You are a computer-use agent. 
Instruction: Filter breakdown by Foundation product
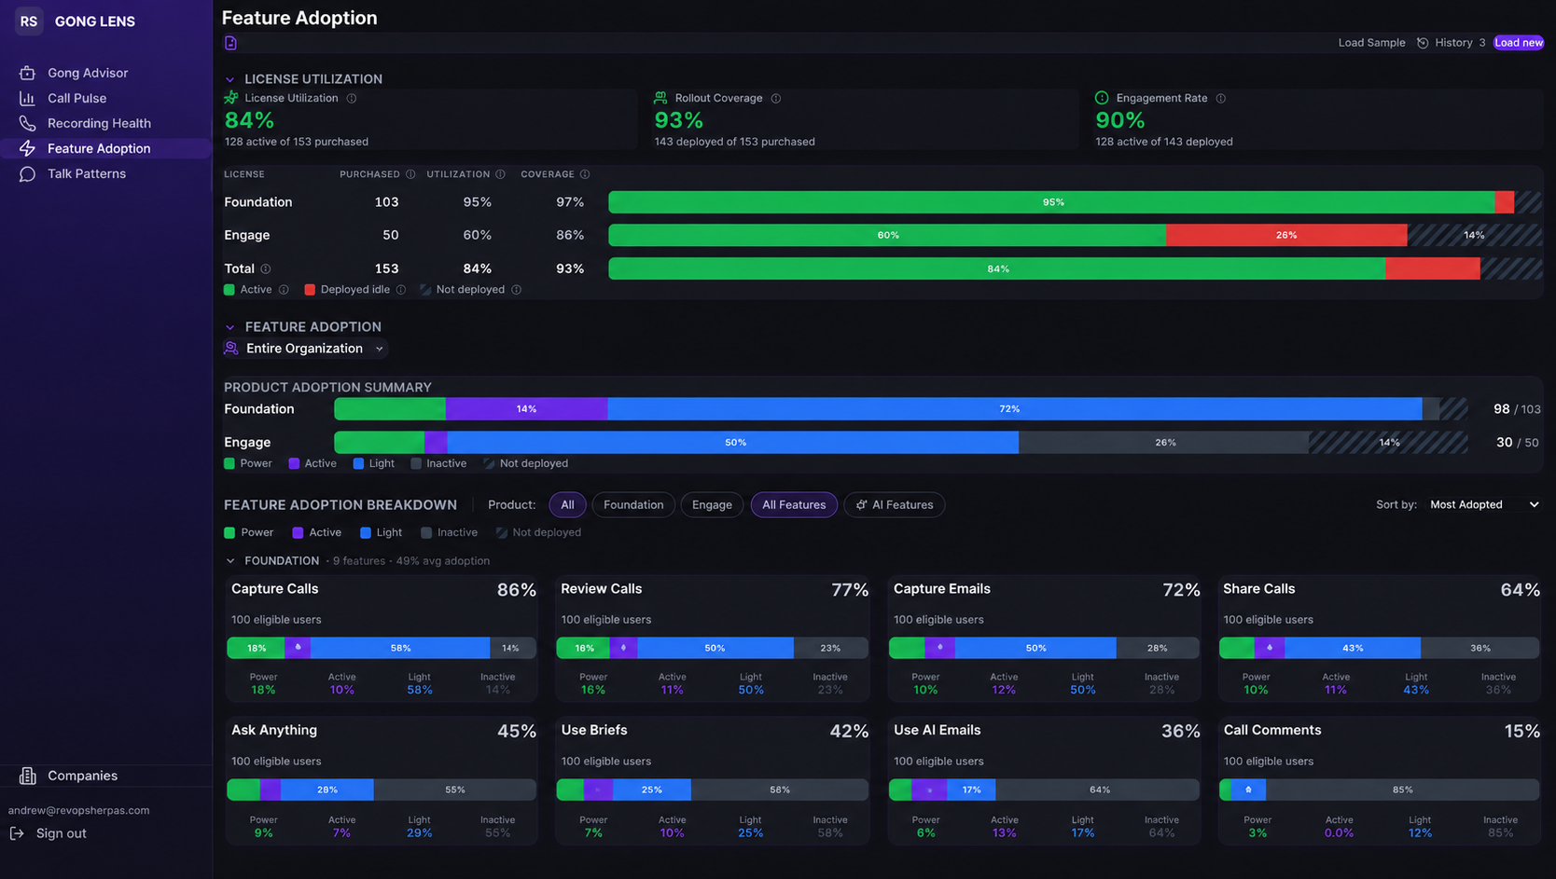click(633, 504)
